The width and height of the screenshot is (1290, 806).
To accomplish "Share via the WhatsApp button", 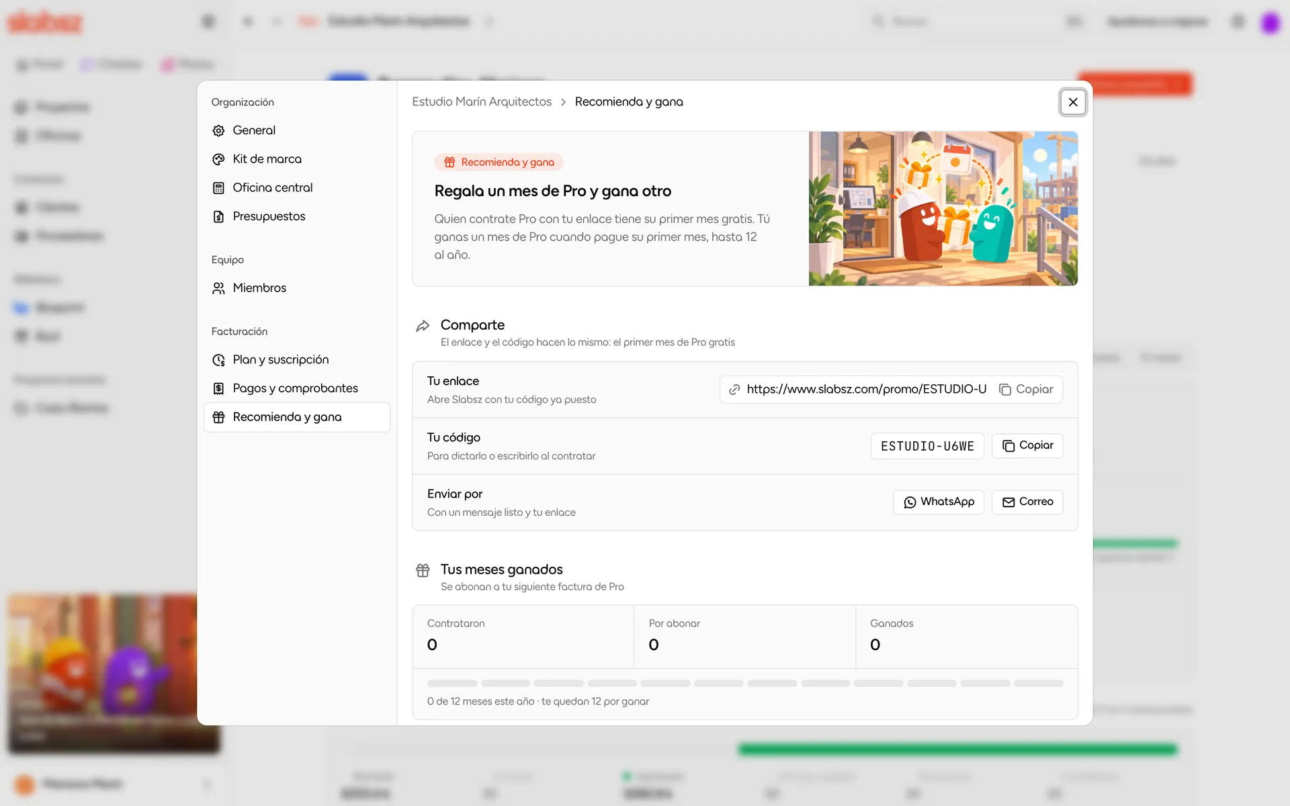I will pos(939,502).
